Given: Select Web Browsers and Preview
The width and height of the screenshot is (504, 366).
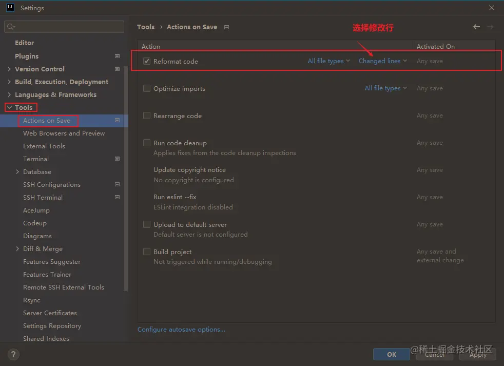Looking at the screenshot, I should [64, 133].
